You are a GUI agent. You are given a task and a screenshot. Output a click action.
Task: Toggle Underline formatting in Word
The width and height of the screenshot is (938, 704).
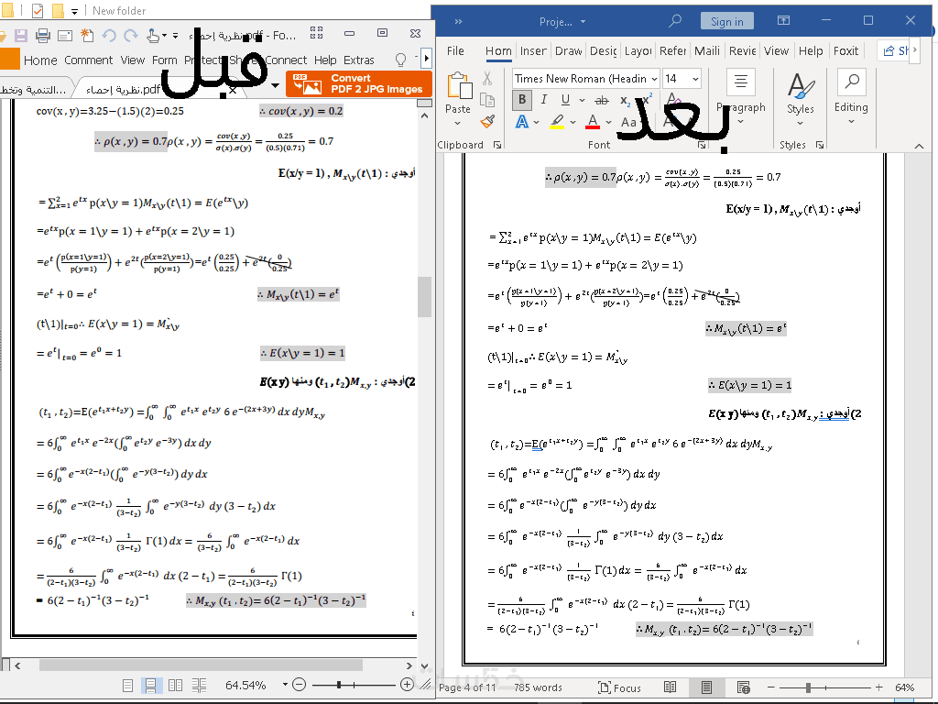tap(565, 100)
